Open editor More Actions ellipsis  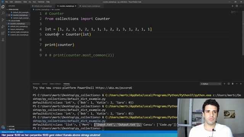tap(241, 6)
